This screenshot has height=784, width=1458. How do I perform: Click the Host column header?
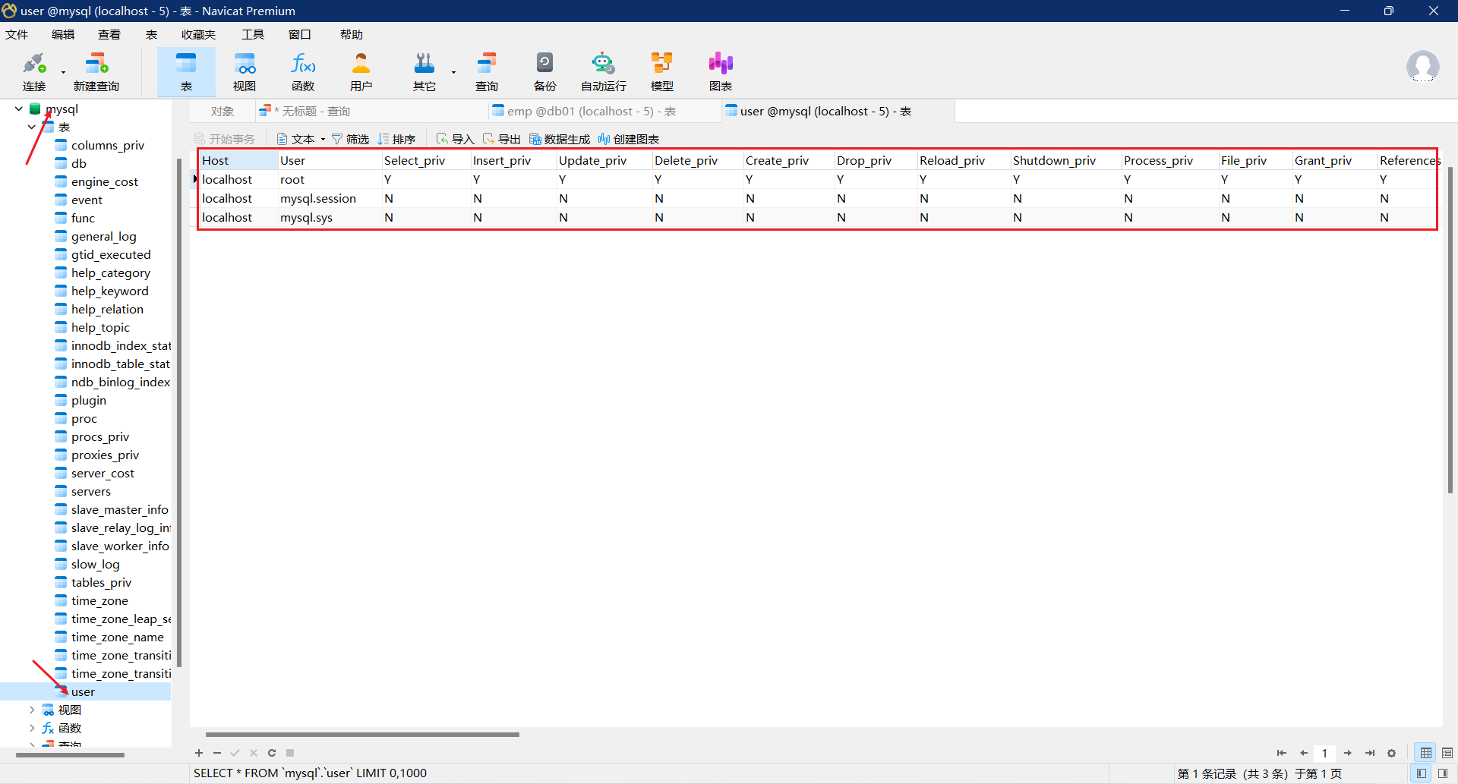238,160
